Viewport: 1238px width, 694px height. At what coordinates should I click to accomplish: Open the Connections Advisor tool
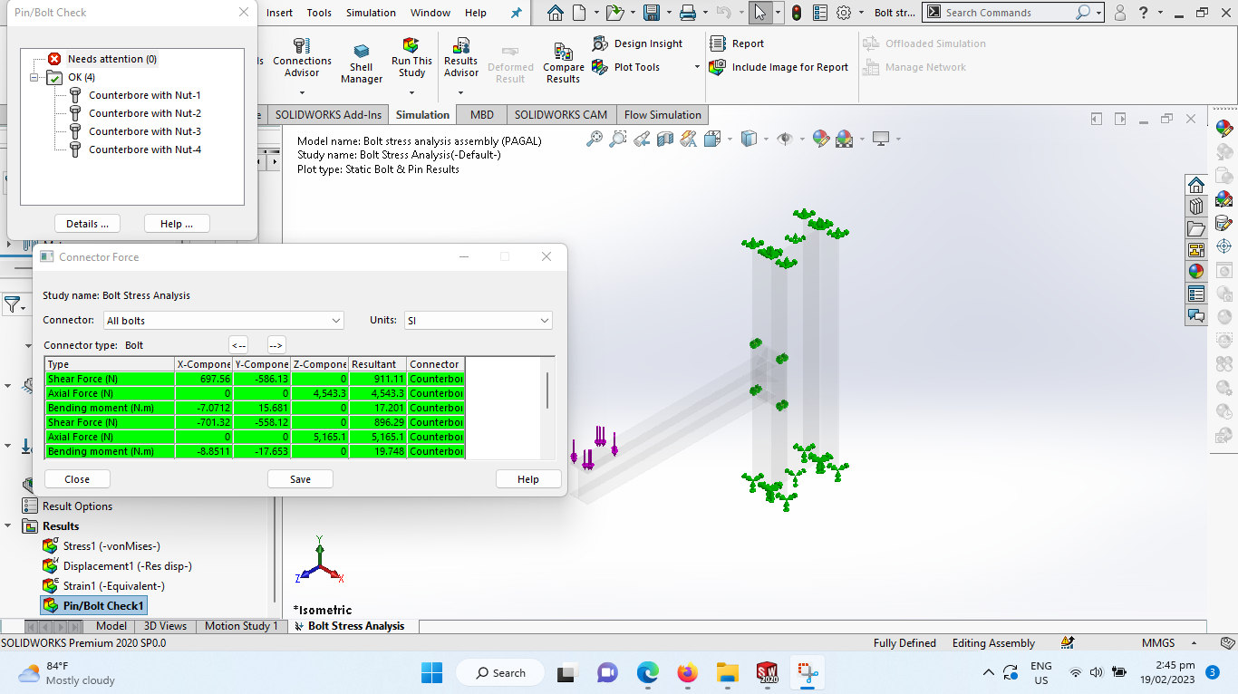click(302, 58)
